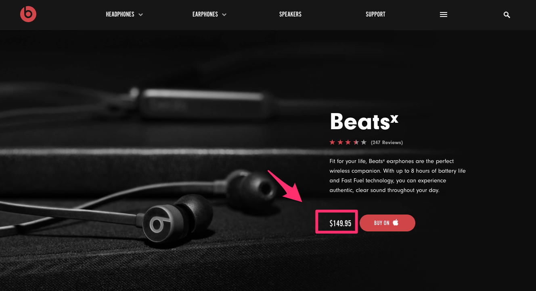Click the Apple logo on Buy button

pos(396,222)
